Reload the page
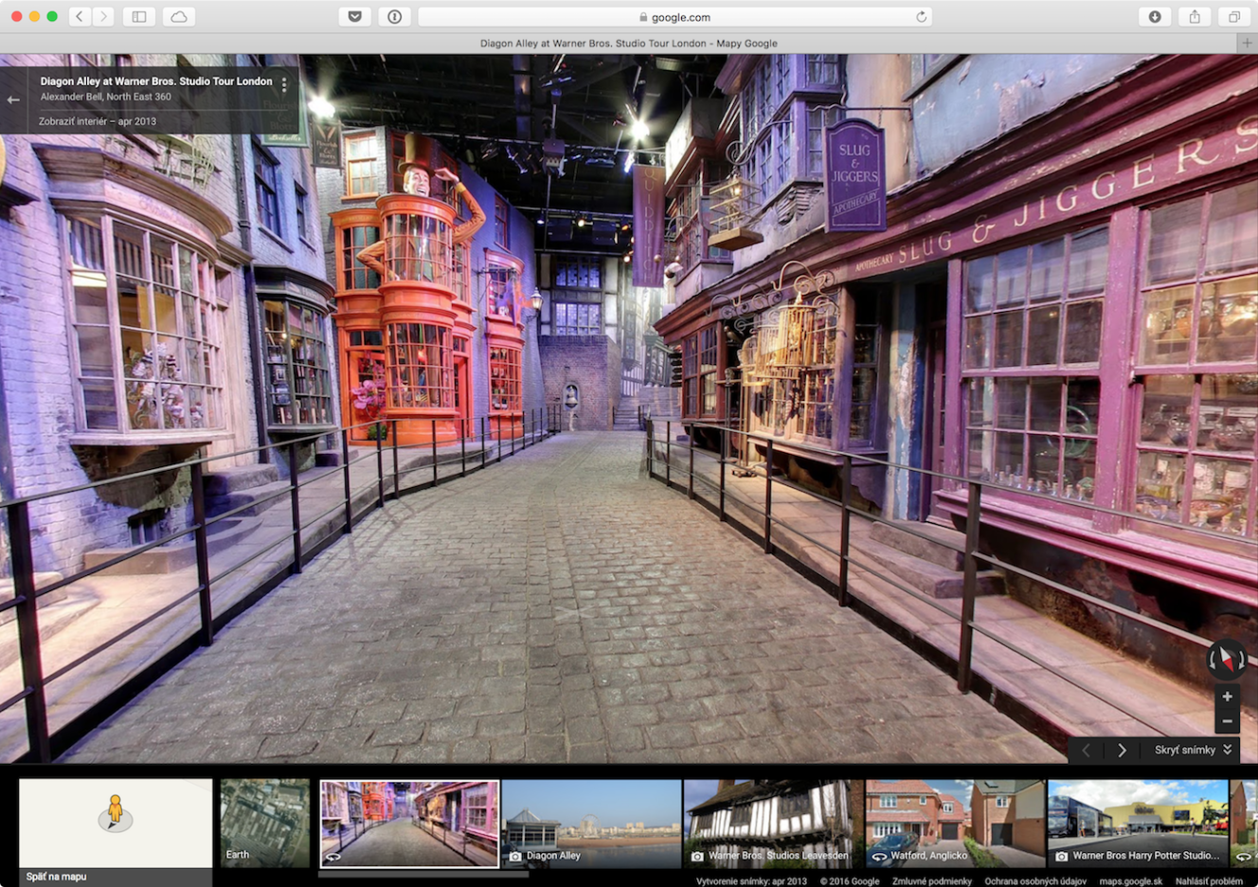 point(921,17)
